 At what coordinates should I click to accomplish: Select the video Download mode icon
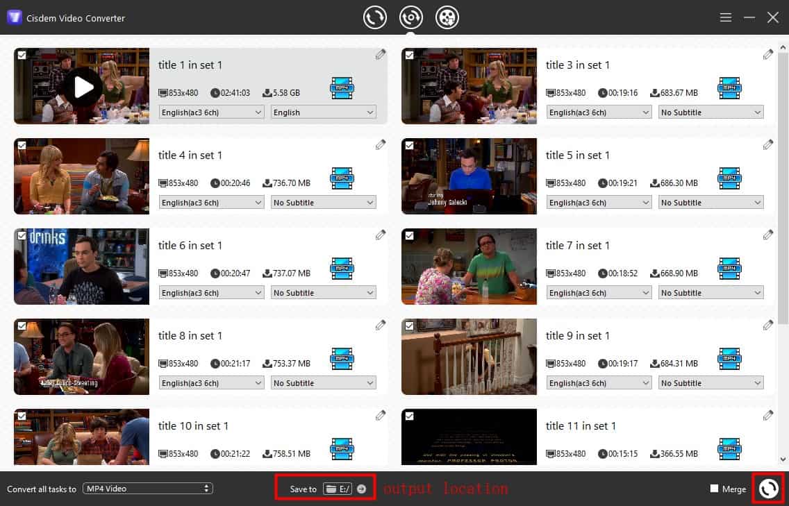pyautogui.click(x=448, y=17)
